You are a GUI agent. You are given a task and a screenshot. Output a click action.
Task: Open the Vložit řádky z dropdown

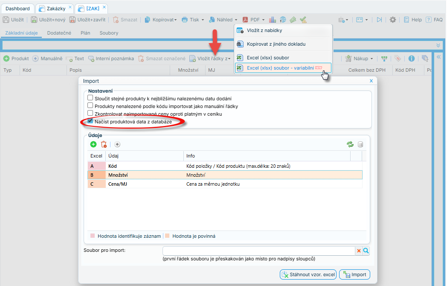click(x=210, y=58)
